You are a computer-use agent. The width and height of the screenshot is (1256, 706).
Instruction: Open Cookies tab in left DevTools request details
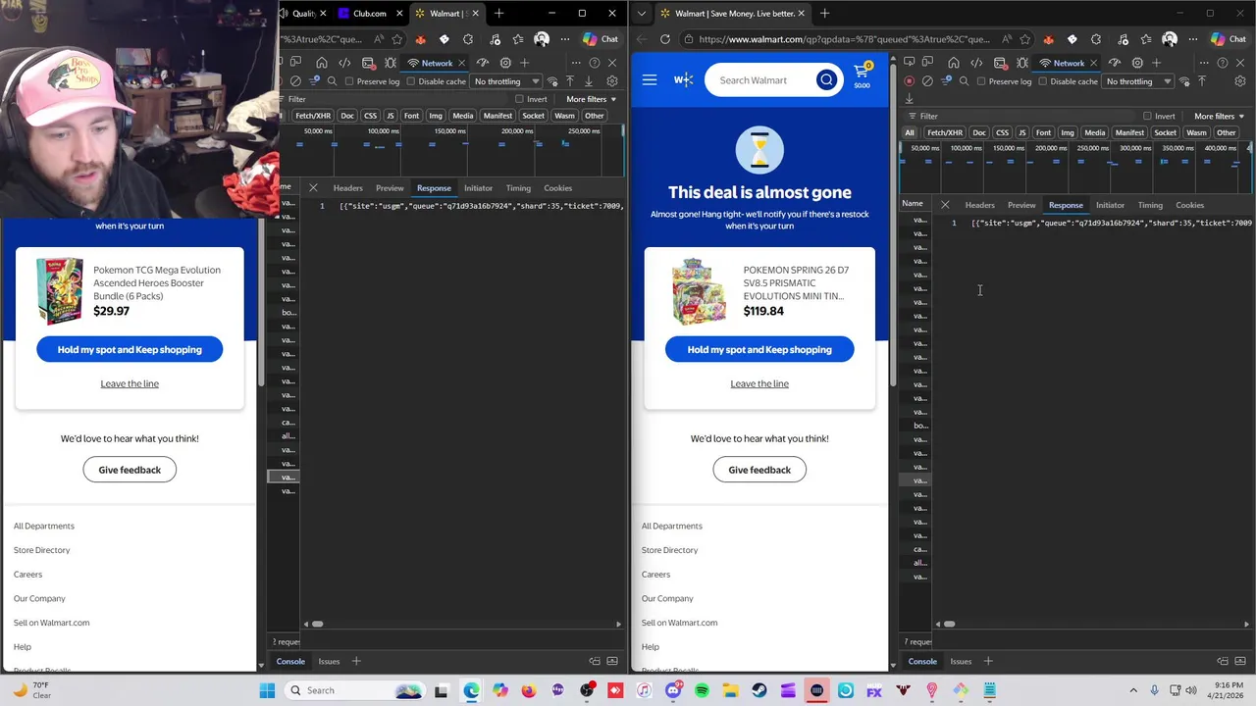tap(557, 188)
